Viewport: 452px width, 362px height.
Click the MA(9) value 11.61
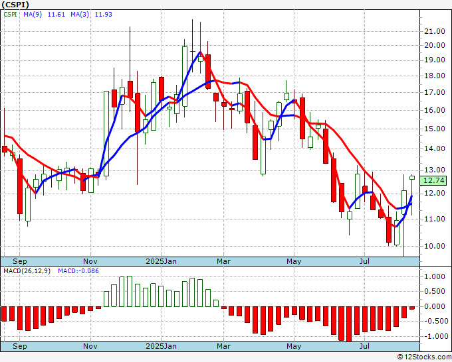click(x=56, y=15)
